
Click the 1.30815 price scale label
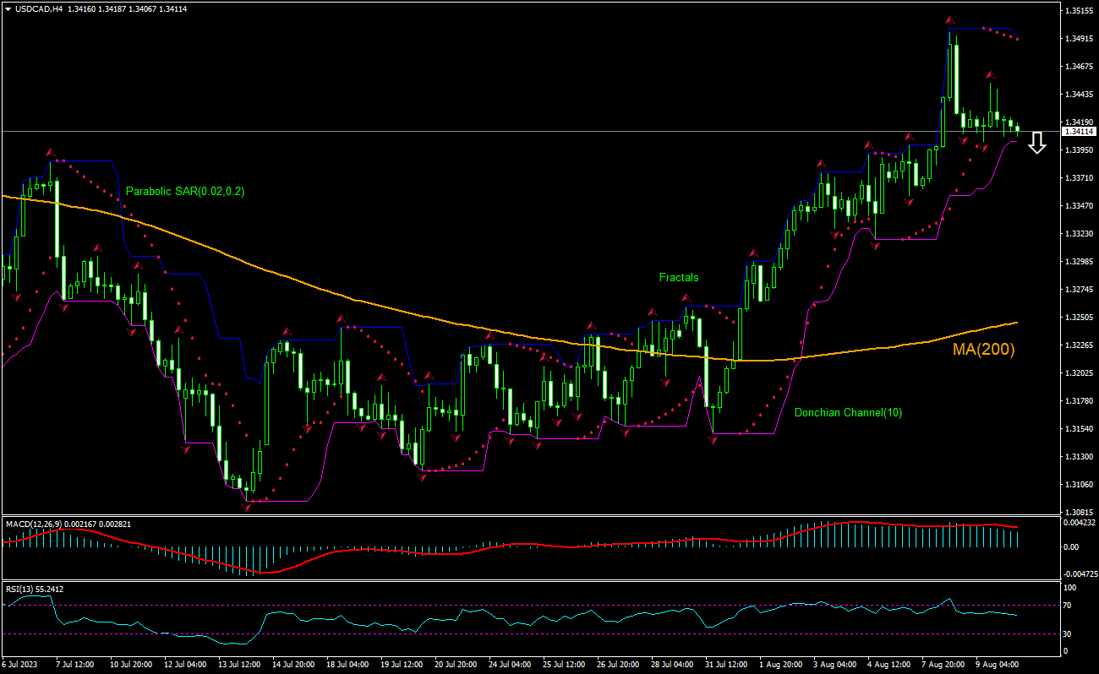pyautogui.click(x=1080, y=512)
